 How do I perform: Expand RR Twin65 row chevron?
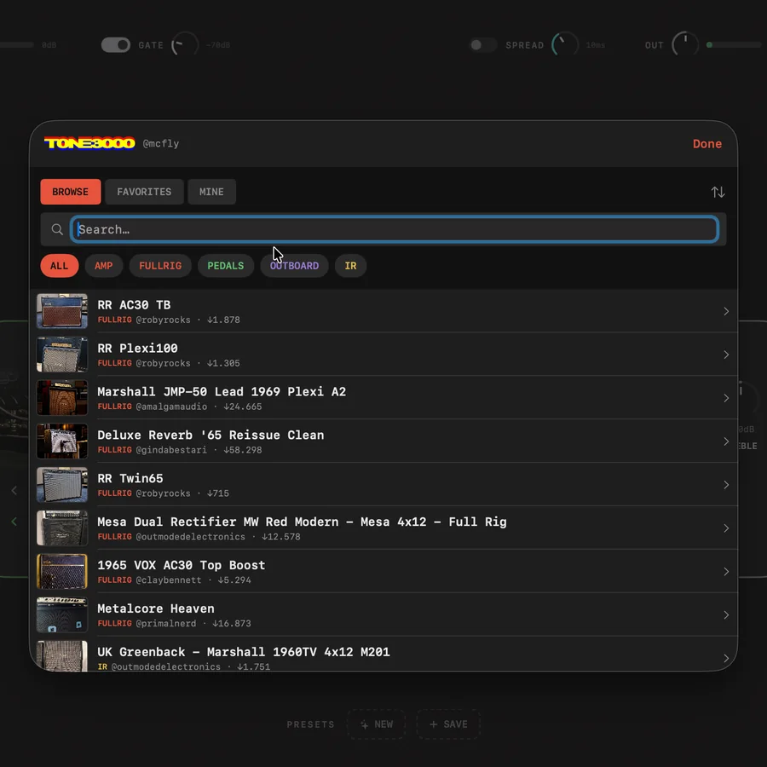coord(726,485)
